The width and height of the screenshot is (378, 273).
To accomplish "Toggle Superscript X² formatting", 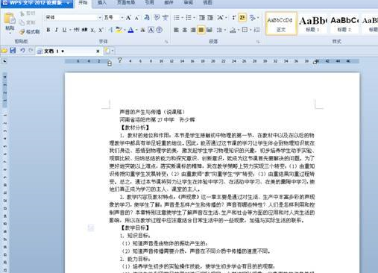I will 101,30.
